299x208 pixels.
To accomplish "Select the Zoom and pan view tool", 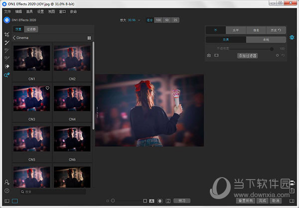I will (7, 75).
